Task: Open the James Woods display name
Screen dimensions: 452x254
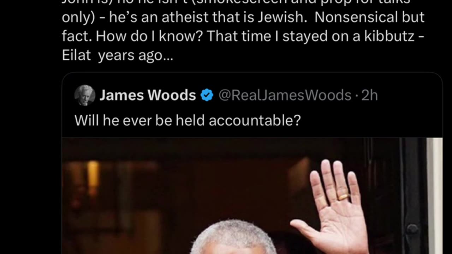Action: click(148, 95)
